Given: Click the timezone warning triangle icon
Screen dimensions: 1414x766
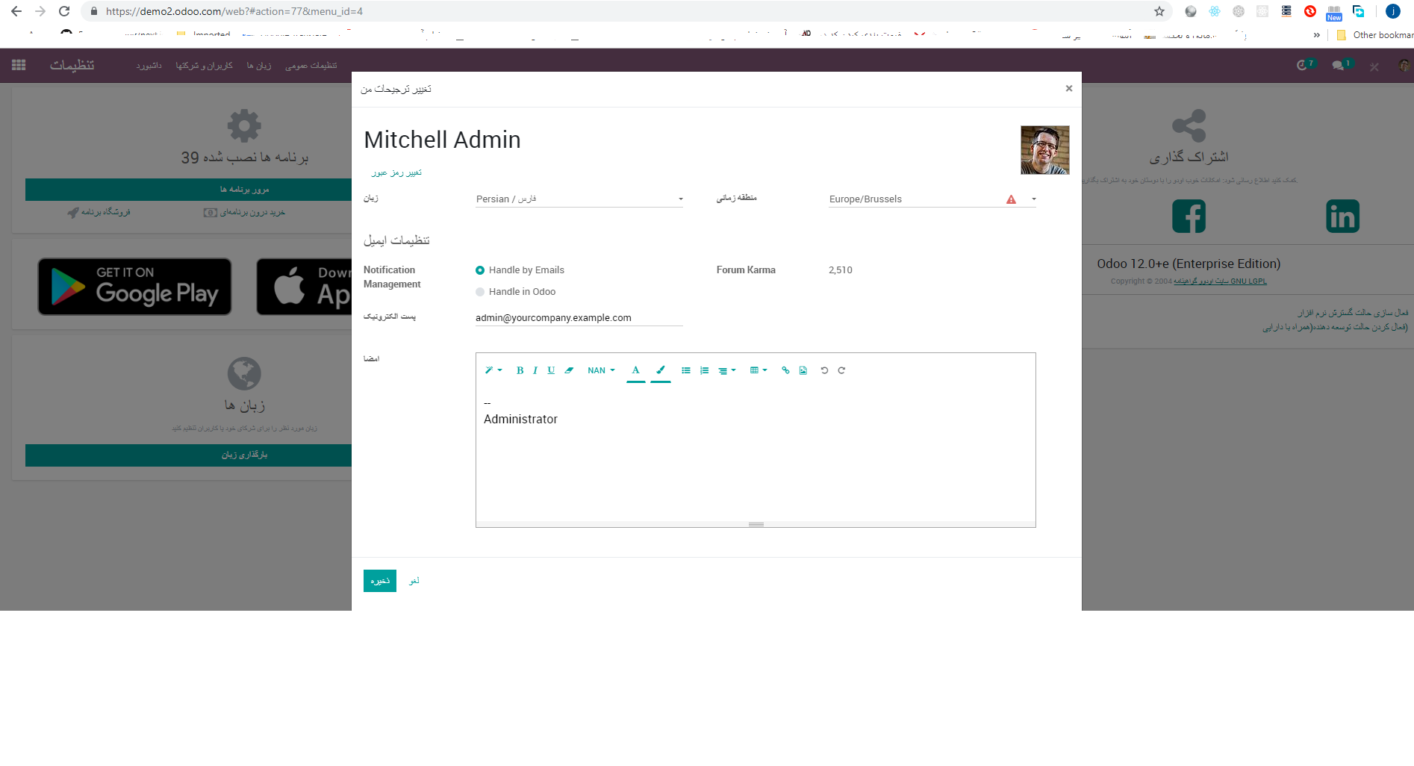Looking at the screenshot, I should tap(1011, 199).
